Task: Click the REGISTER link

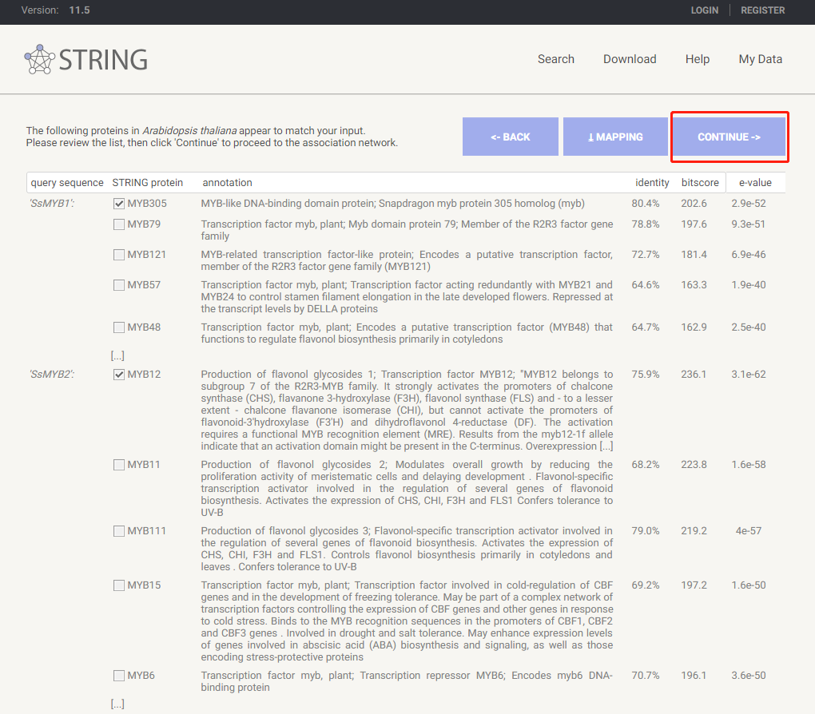Action: 763,10
